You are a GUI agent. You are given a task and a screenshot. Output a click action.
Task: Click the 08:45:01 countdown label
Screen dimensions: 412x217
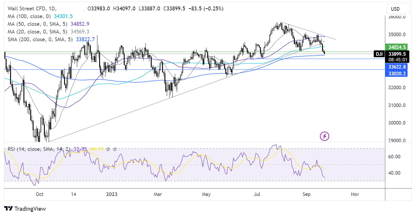(x=397, y=60)
